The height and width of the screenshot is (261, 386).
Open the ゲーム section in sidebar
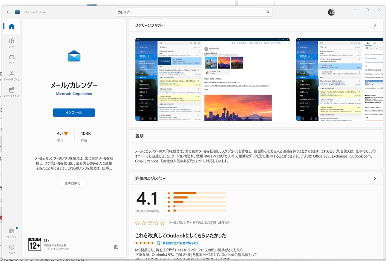point(12,60)
